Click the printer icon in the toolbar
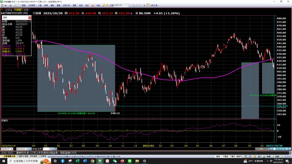Image resolution: width=292 pixels, height=164 pixels. pyautogui.click(x=15, y=6)
